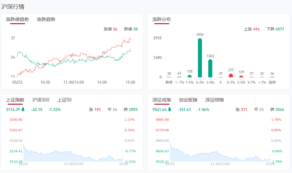Click the 下跌 4571 count label
Screen dimensions: 292x173
pos(275,29)
